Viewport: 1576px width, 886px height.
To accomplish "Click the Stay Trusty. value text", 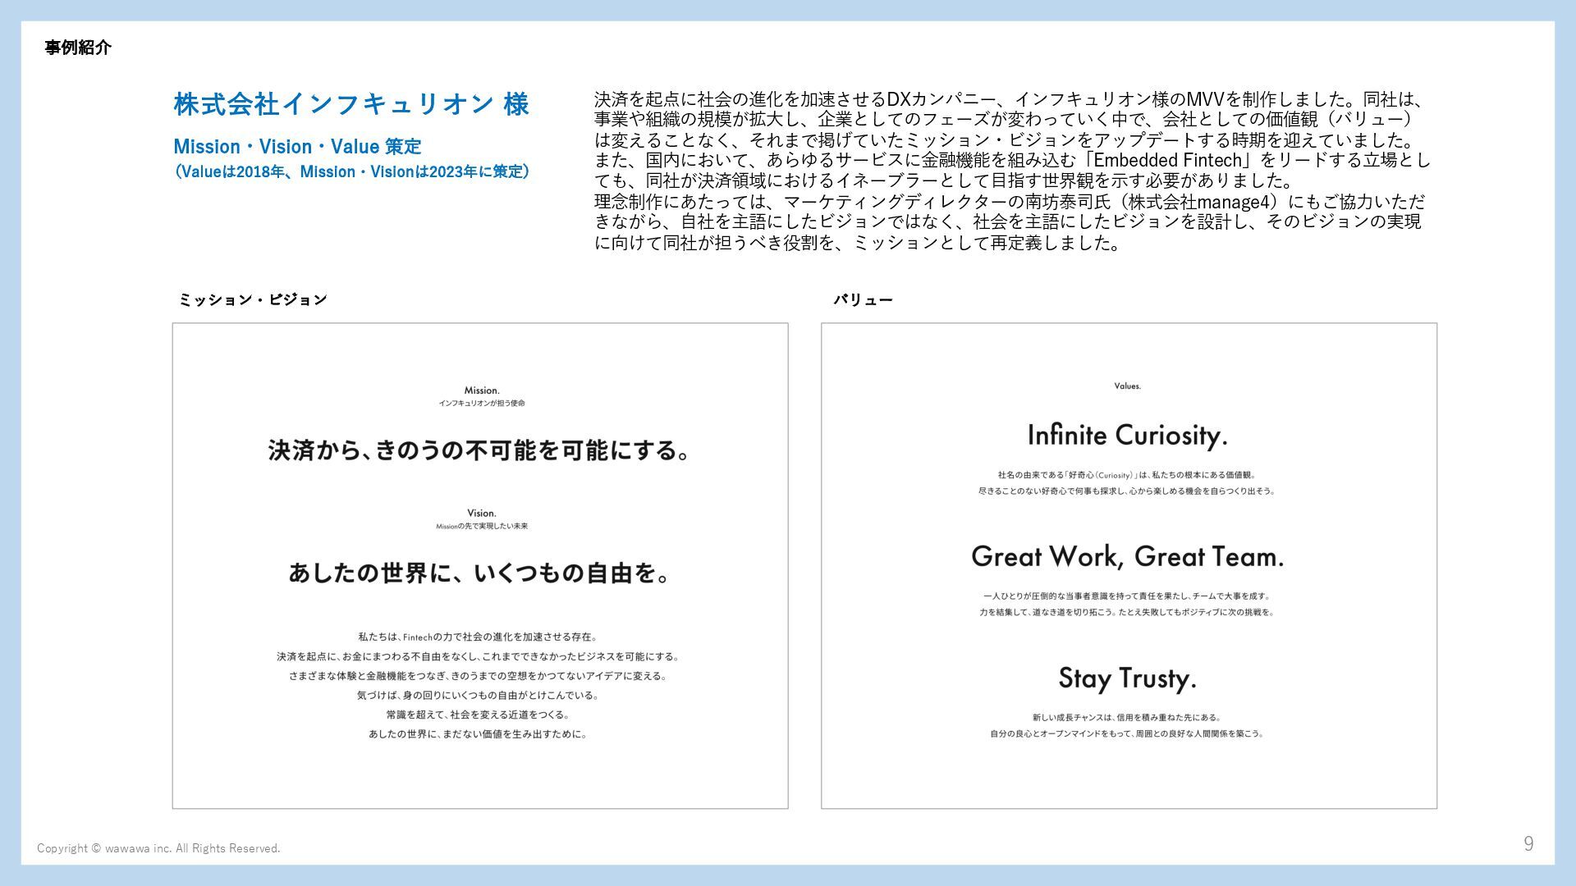I will [1127, 678].
